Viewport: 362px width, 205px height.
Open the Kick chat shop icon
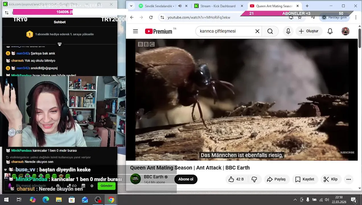coord(83,186)
